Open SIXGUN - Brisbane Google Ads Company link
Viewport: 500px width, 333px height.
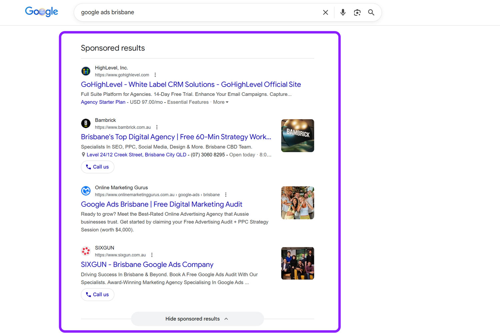pos(147,265)
